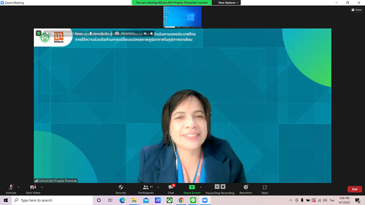Open the Windows Start menu
365x205 pixels.
(5, 200)
